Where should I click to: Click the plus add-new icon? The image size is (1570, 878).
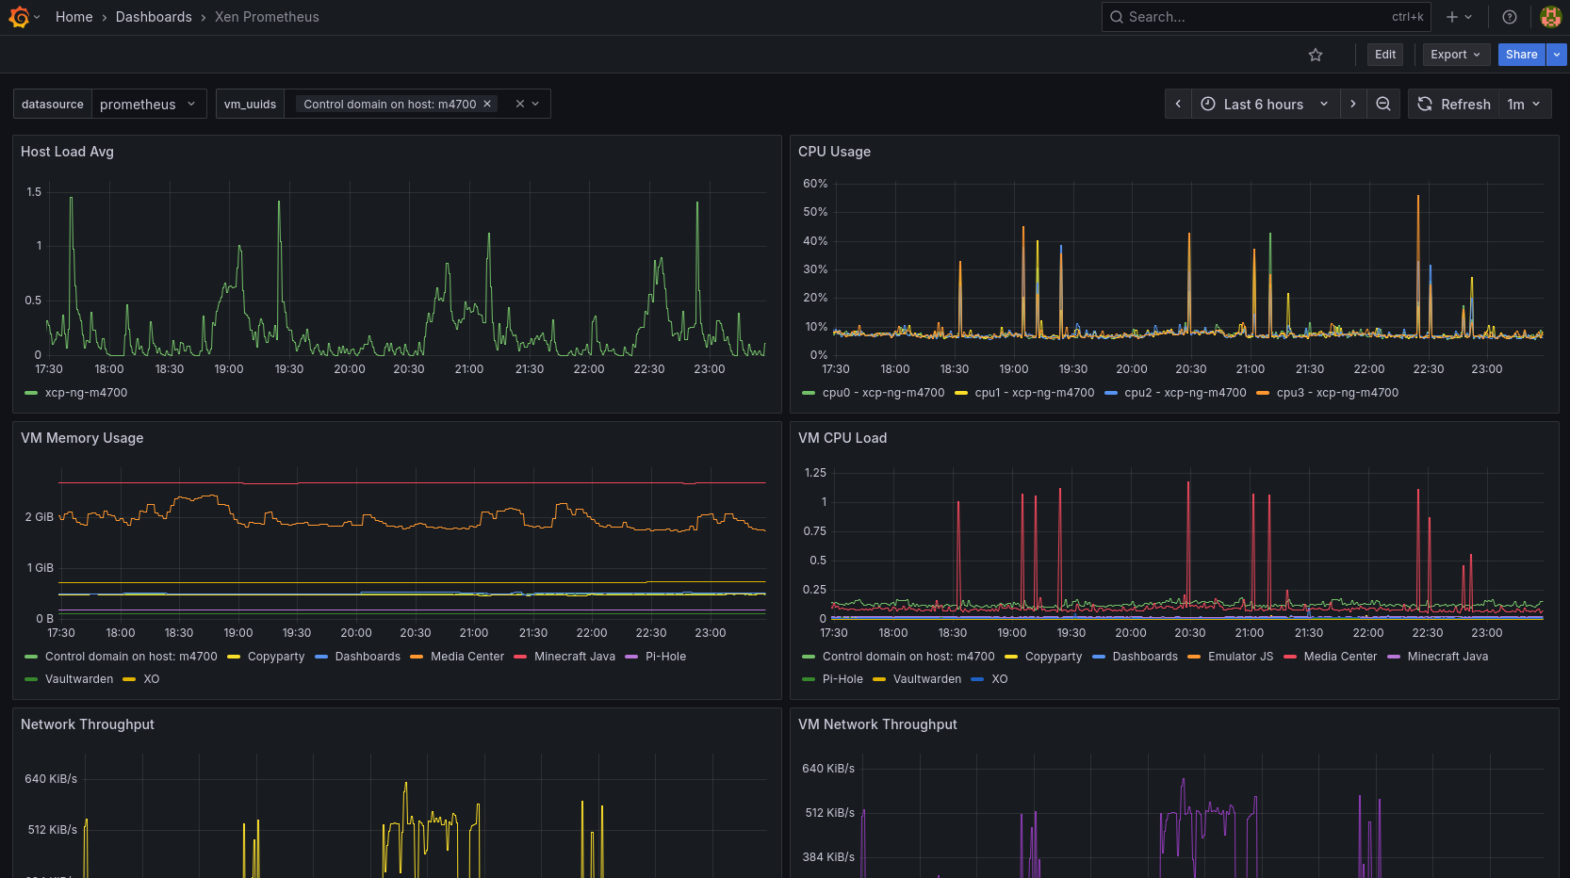point(1452,17)
